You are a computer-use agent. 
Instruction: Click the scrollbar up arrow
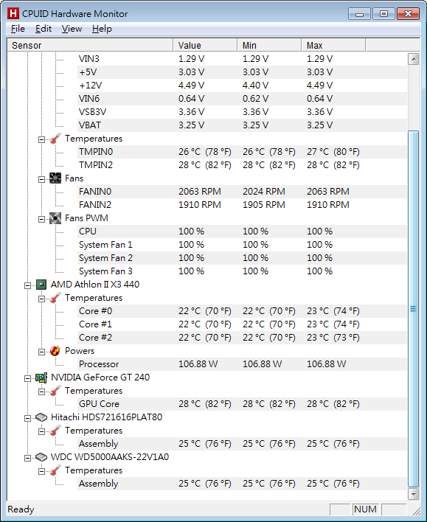point(413,59)
